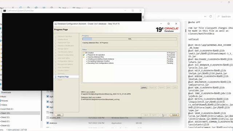The width and height of the screenshot is (233, 131).
Task: Click the green checkmark beside Prepare for db operation
Action: point(84,55)
